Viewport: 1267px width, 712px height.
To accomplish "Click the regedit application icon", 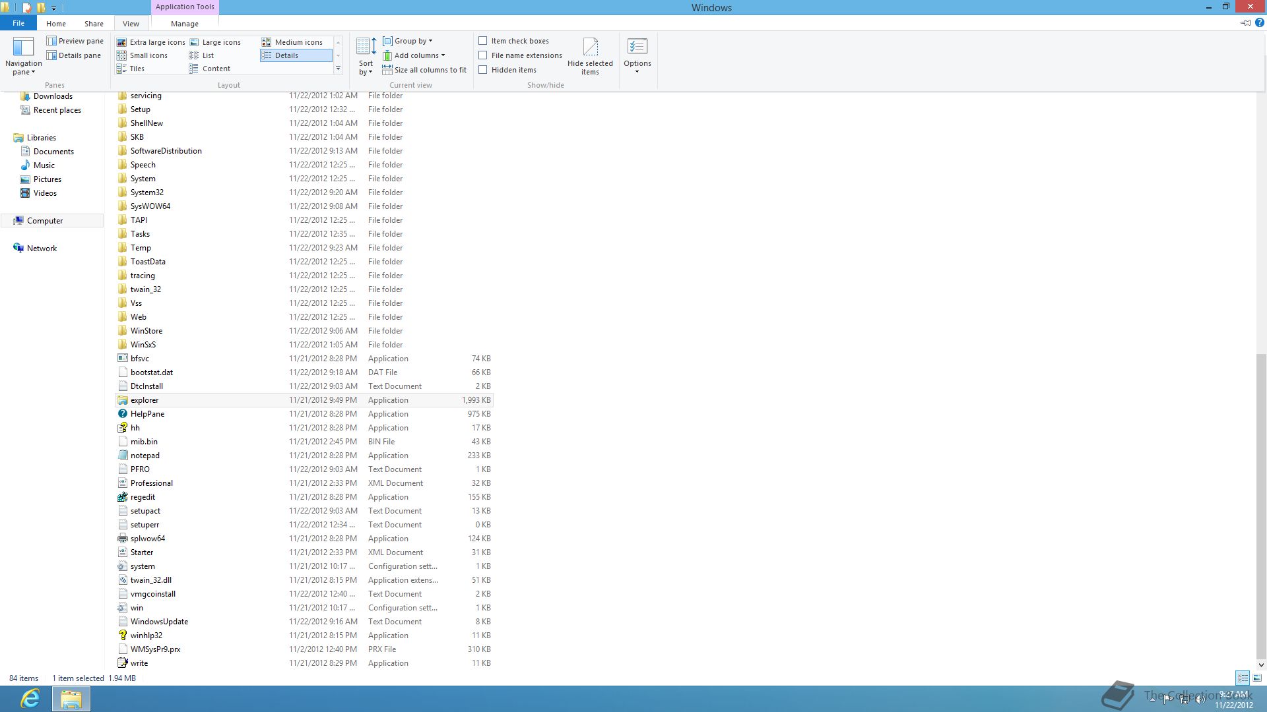I will pyautogui.click(x=123, y=497).
